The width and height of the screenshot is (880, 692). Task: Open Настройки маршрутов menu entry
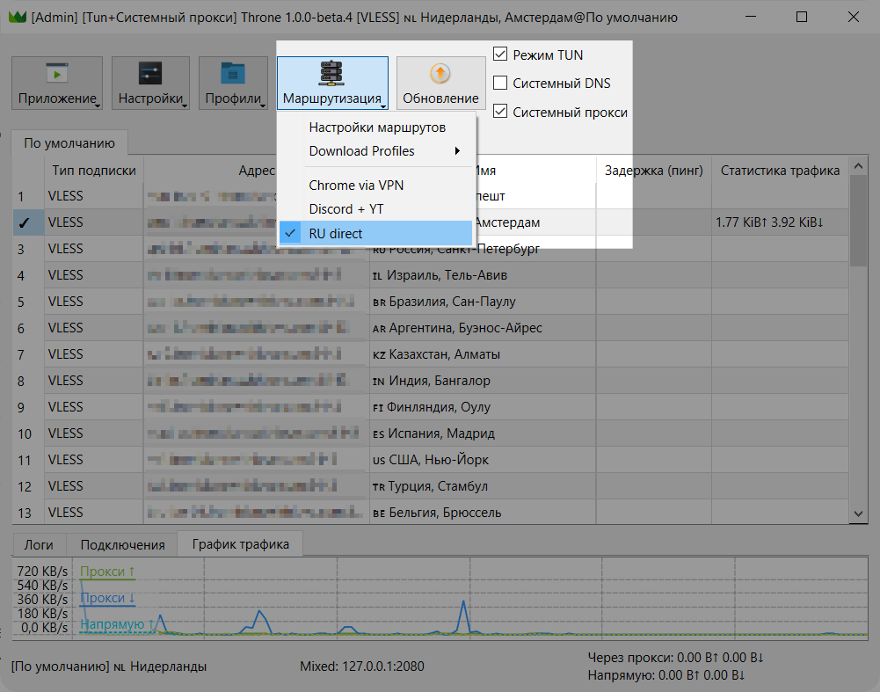click(377, 127)
